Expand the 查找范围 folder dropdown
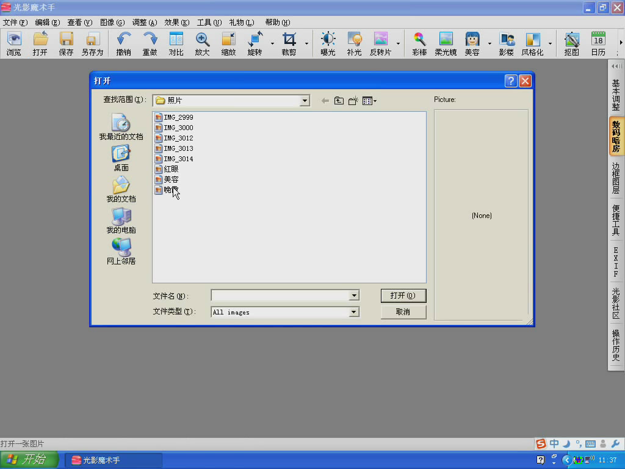 (x=305, y=101)
